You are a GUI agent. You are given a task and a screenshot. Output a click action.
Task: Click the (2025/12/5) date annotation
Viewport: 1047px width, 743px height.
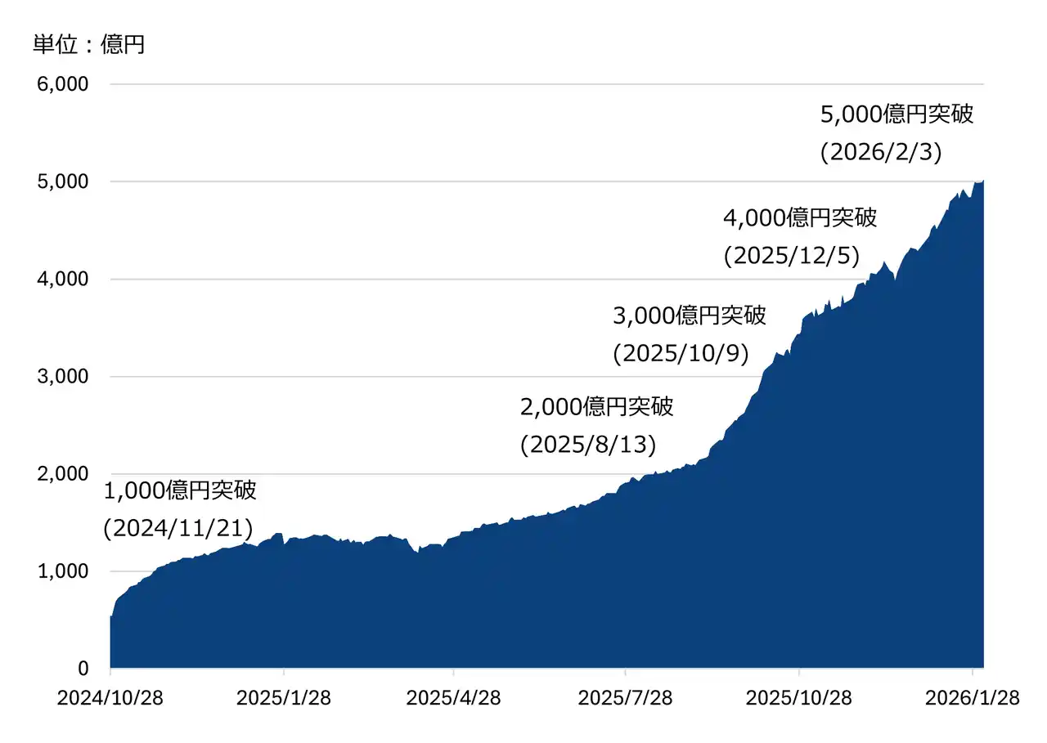tap(791, 256)
